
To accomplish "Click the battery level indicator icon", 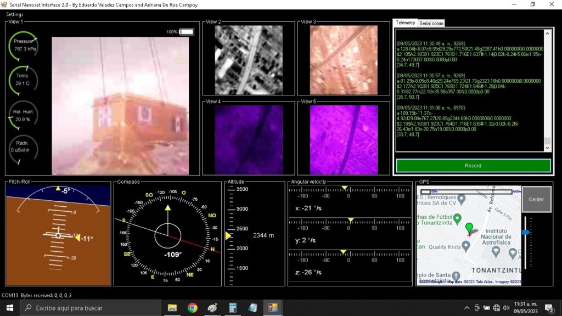I will 187,32.
